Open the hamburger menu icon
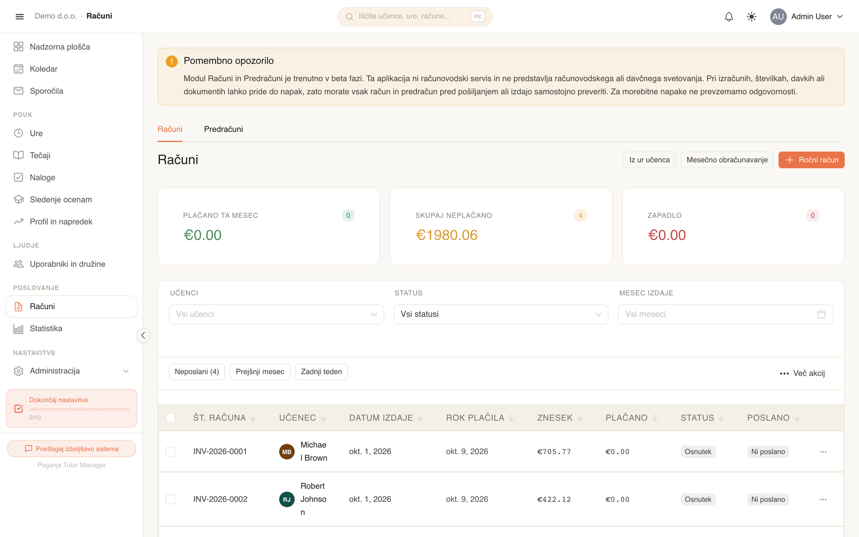The width and height of the screenshot is (859, 537). 19,16
